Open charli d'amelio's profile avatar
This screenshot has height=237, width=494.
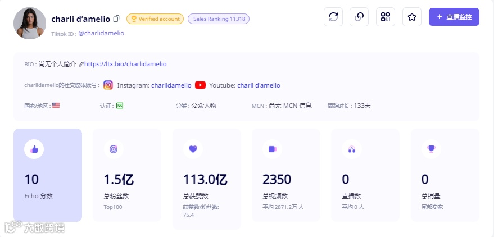tap(30, 23)
